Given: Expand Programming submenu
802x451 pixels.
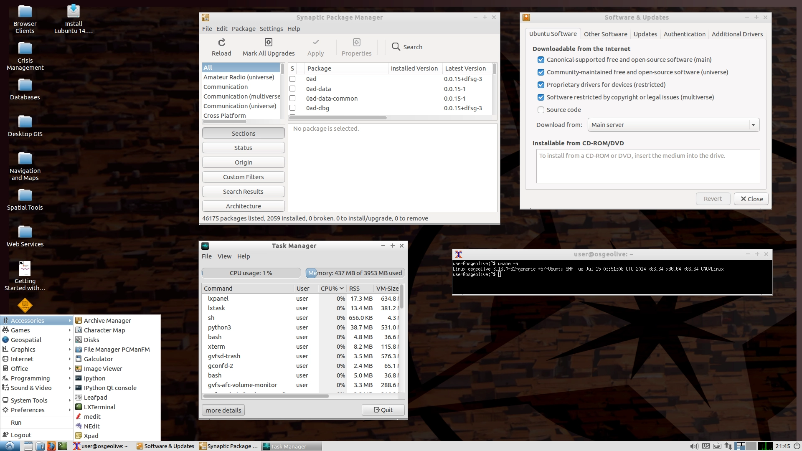Looking at the screenshot, I should tap(37, 378).
